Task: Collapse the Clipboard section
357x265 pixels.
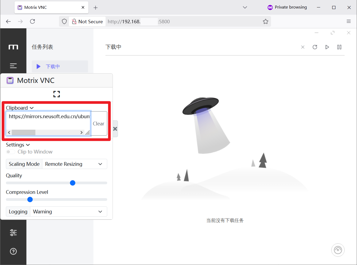Action: (20, 108)
